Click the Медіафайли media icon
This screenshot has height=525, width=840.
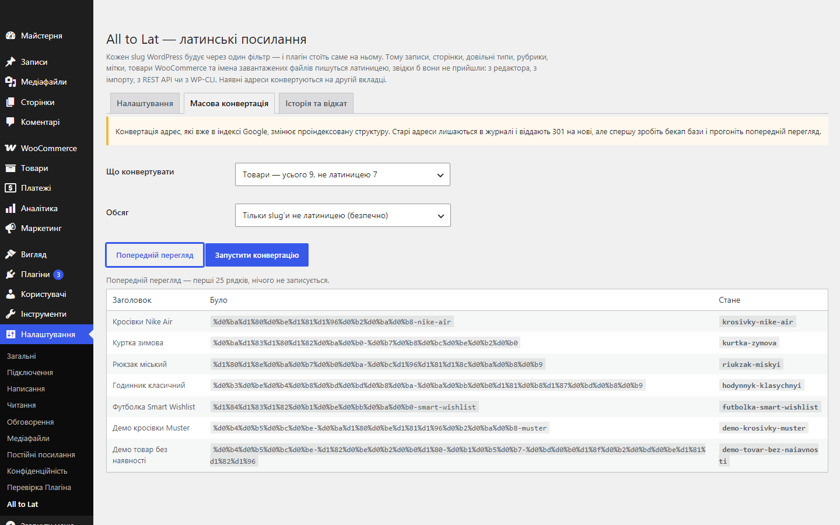(10, 82)
